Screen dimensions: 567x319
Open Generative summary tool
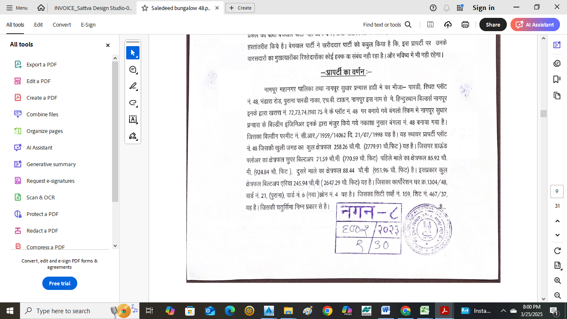[51, 164]
